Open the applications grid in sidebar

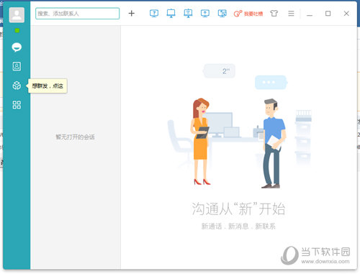tap(17, 105)
